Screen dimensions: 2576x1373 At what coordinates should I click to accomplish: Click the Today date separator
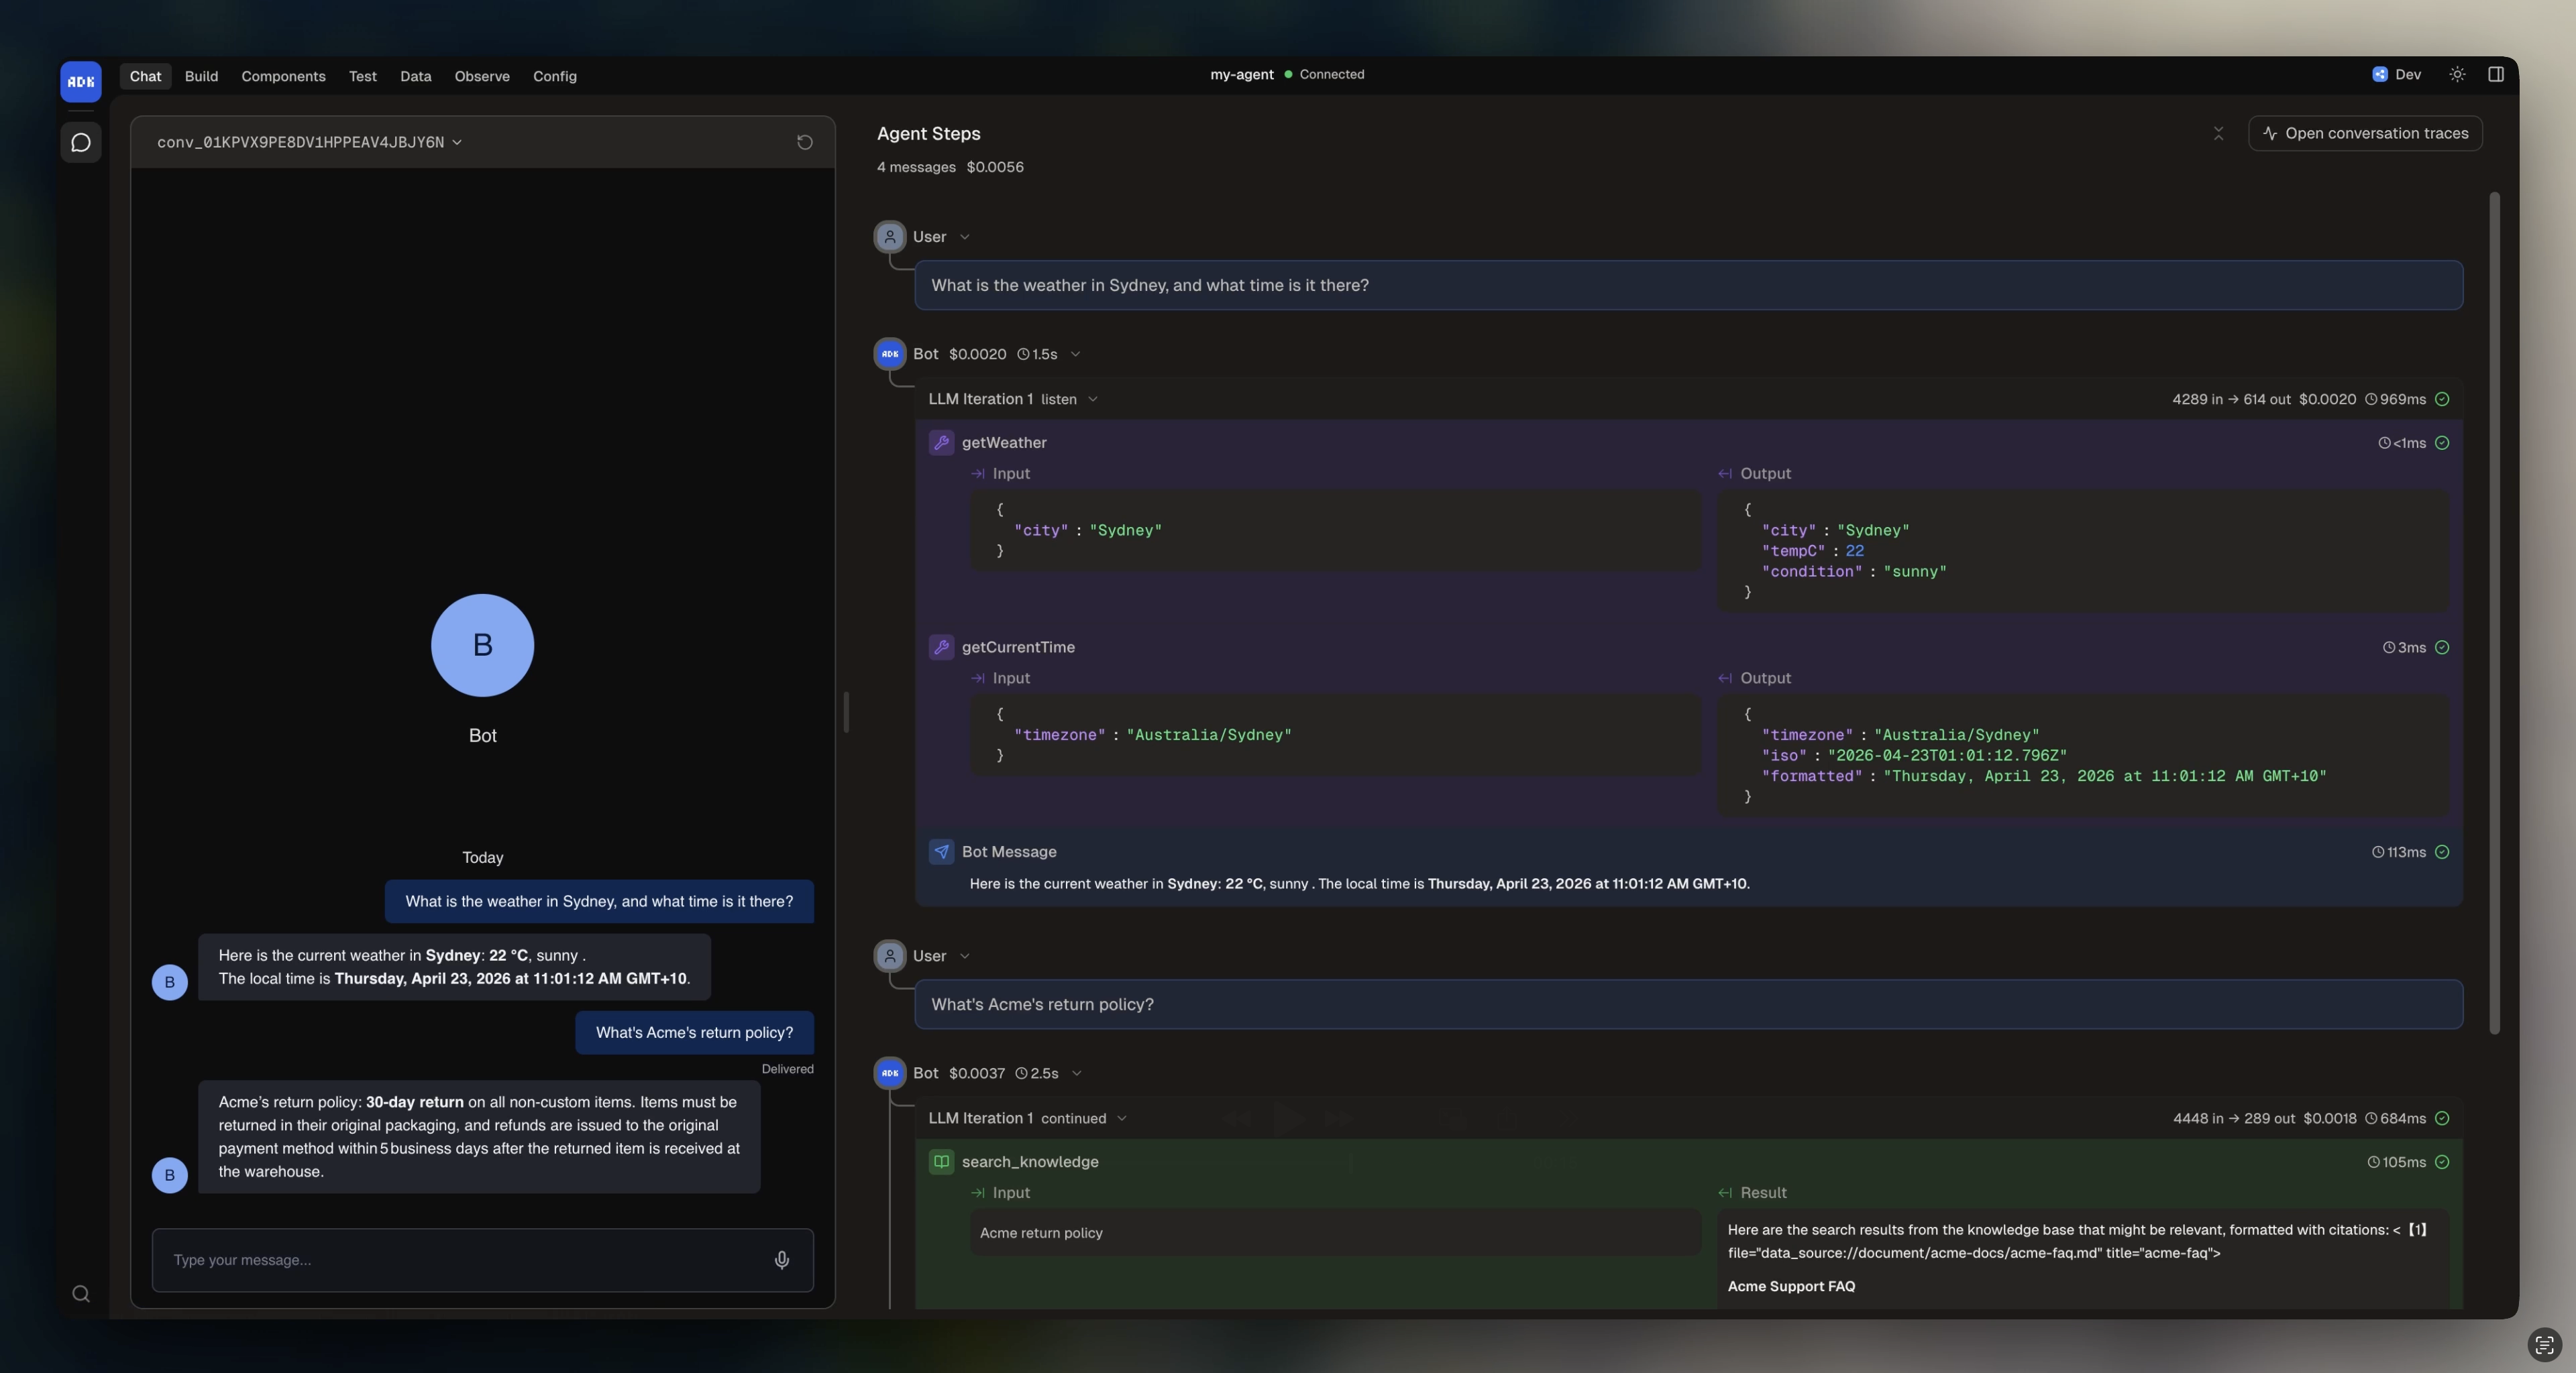coord(482,858)
